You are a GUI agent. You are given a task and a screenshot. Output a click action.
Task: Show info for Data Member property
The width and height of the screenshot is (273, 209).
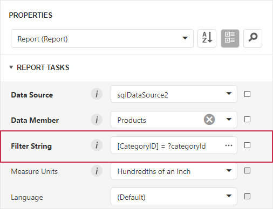click(x=97, y=120)
